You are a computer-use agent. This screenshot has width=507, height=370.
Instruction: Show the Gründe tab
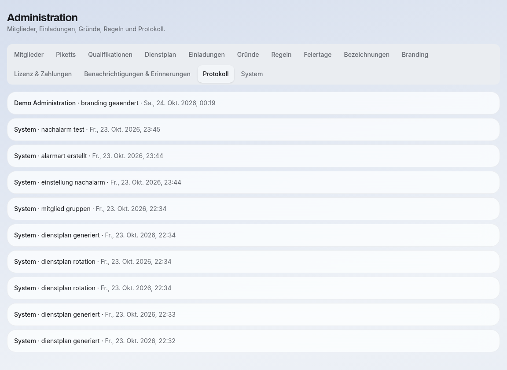tap(248, 55)
